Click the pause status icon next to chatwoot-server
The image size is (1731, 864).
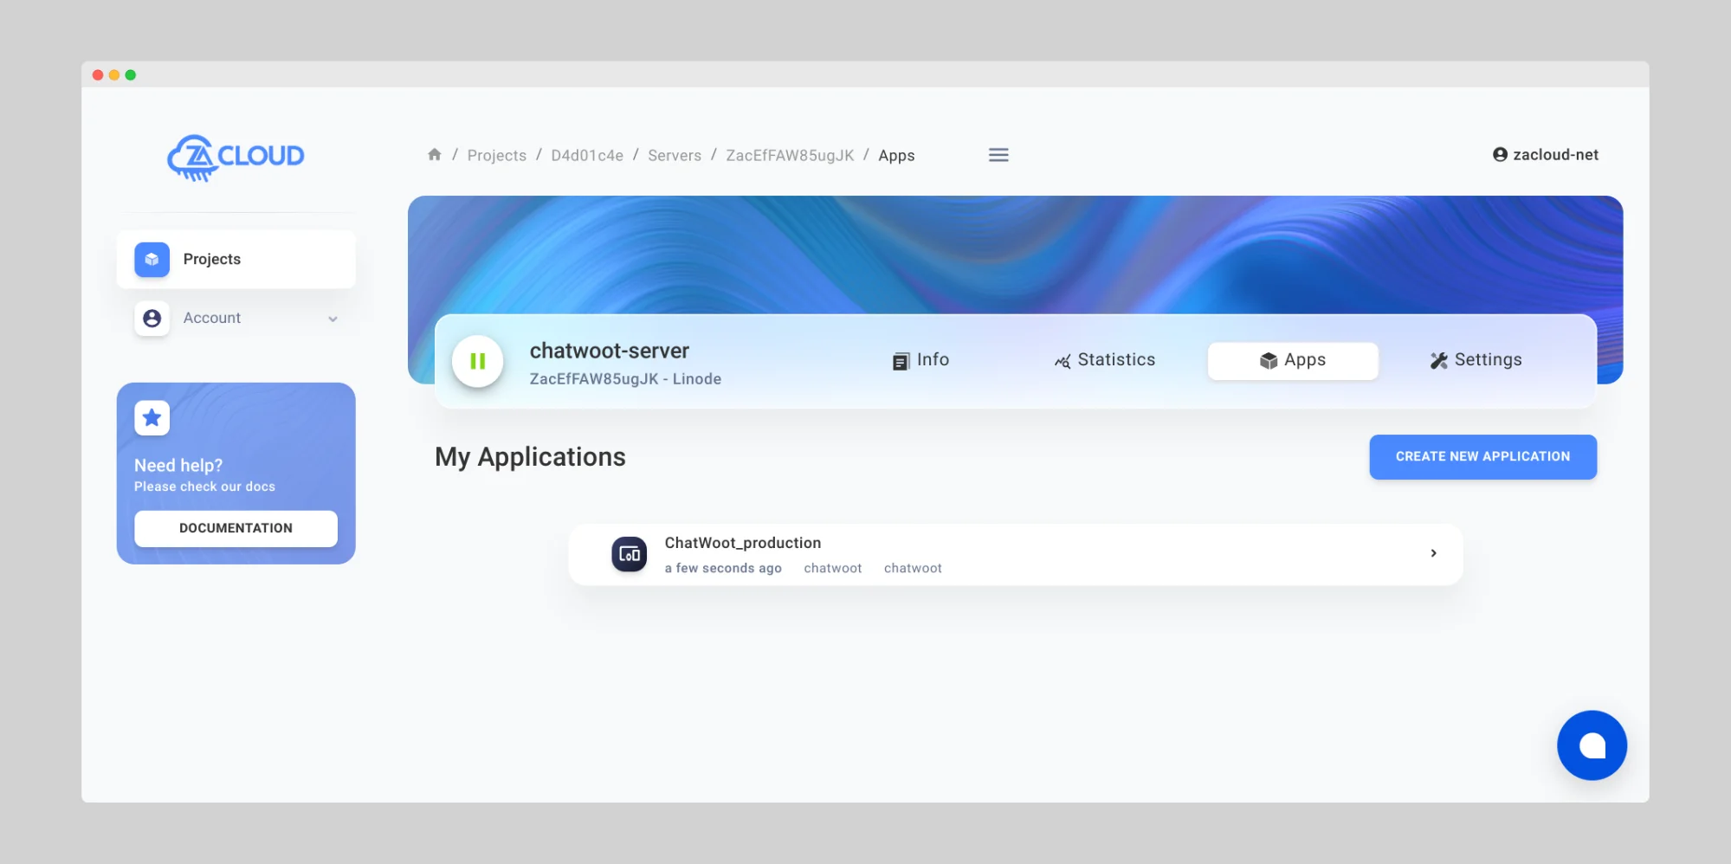point(477,361)
